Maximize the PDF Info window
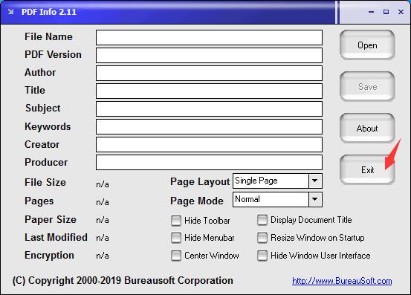Viewport: 411px width, 295px height. pyautogui.click(x=386, y=12)
